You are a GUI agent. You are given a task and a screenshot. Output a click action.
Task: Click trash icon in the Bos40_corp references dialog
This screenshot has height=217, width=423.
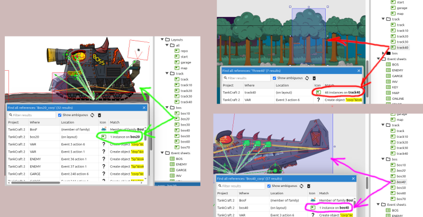coord(308,186)
